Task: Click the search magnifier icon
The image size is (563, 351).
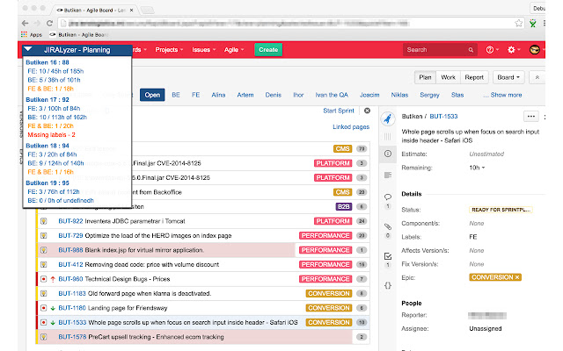Action: (471, 50)
